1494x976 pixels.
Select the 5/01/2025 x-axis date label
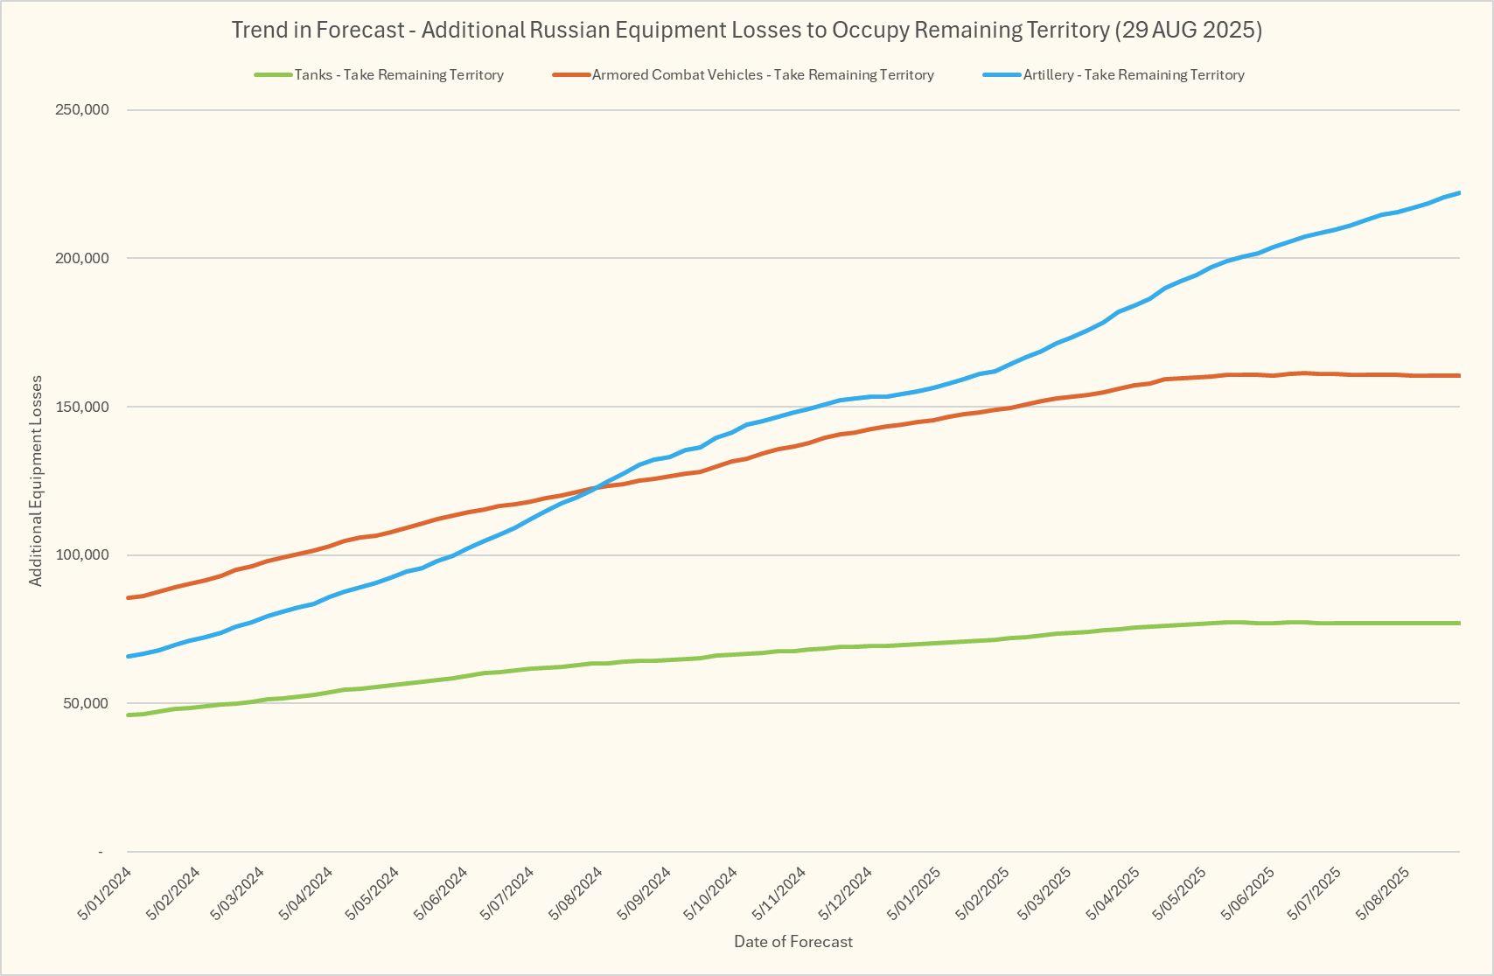tap(914, 893)
